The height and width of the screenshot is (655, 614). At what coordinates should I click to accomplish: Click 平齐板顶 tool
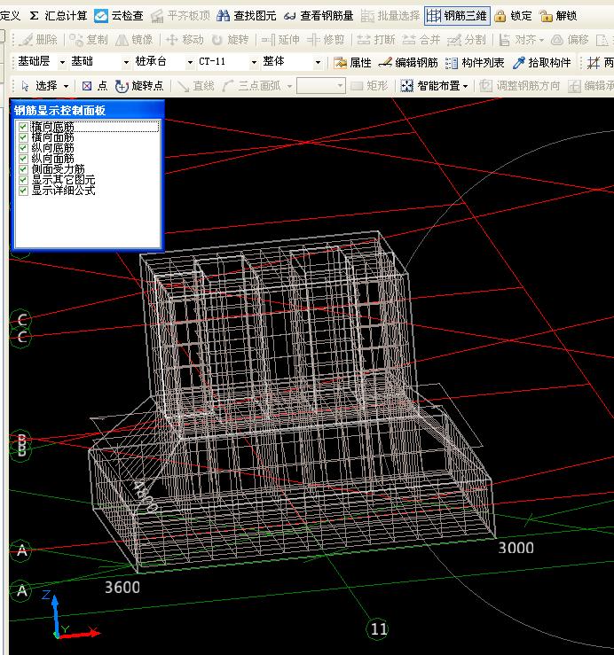(180, 16)
